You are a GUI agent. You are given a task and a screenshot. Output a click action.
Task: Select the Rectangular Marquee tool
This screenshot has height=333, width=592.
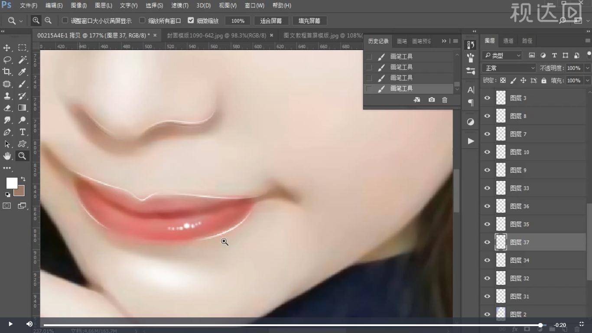coord(22,48)
